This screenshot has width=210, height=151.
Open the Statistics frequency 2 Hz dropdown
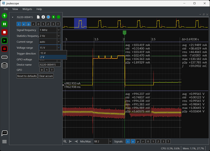click(x=50, y=36)
